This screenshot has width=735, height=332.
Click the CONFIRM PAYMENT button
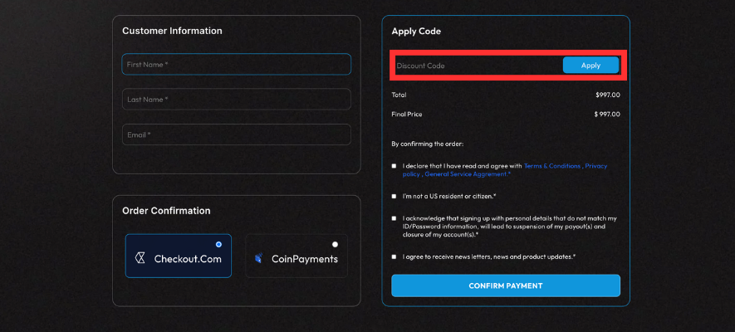click(x=506, y=286)
